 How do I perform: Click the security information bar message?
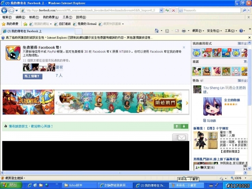click(x=79, y=38)
